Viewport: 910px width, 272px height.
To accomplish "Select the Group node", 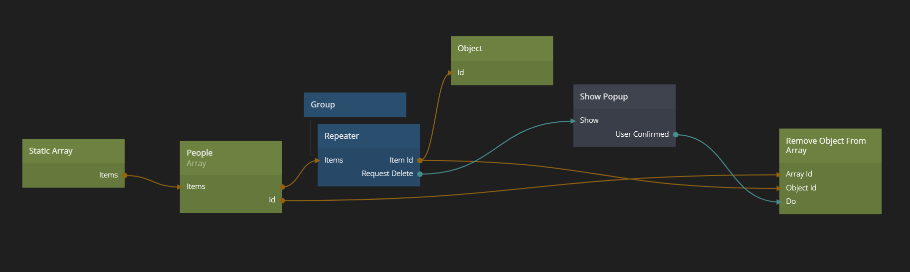I will point(355,104).
